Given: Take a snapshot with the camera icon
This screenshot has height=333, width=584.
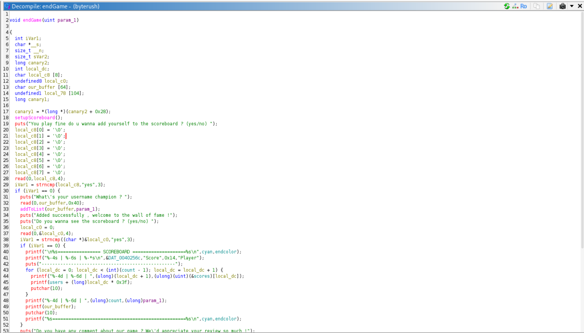Looking at the screenshot, I should point(562,6).
